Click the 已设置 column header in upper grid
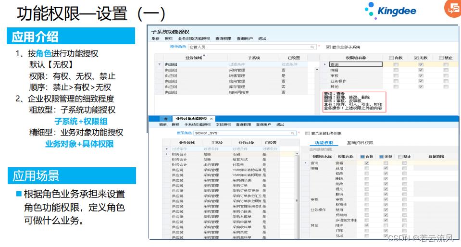This screenshot has width=461, height=247. pos(294,58)
